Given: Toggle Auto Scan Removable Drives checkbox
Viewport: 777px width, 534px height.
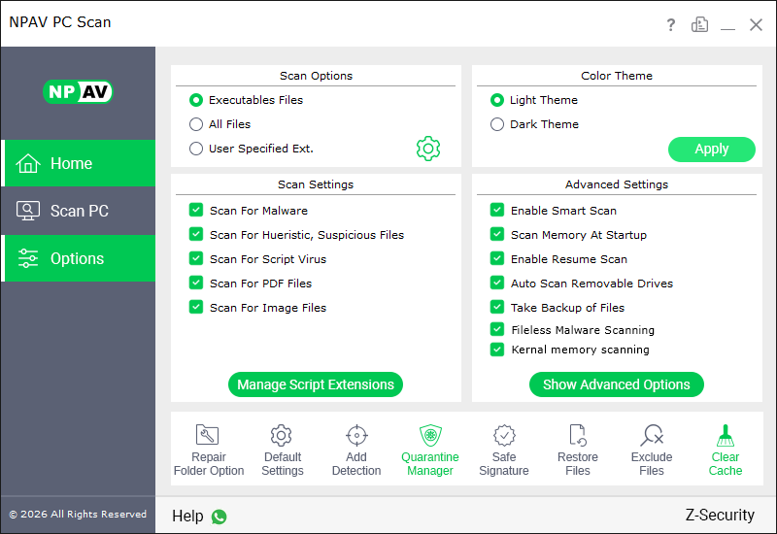Looking at the screenshot, I should pos(497,283).
